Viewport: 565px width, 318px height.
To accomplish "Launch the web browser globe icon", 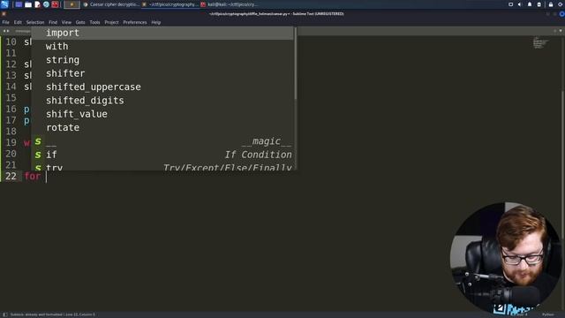I will point(46,4).
